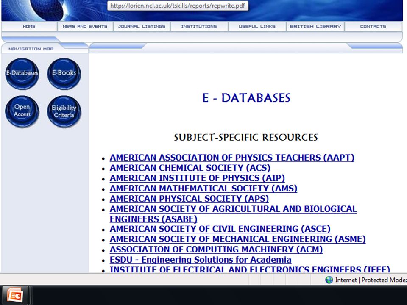Open JOURNAL LISTINGS menu item
Screen dimensions: 407x305
(x=142, y=26)
